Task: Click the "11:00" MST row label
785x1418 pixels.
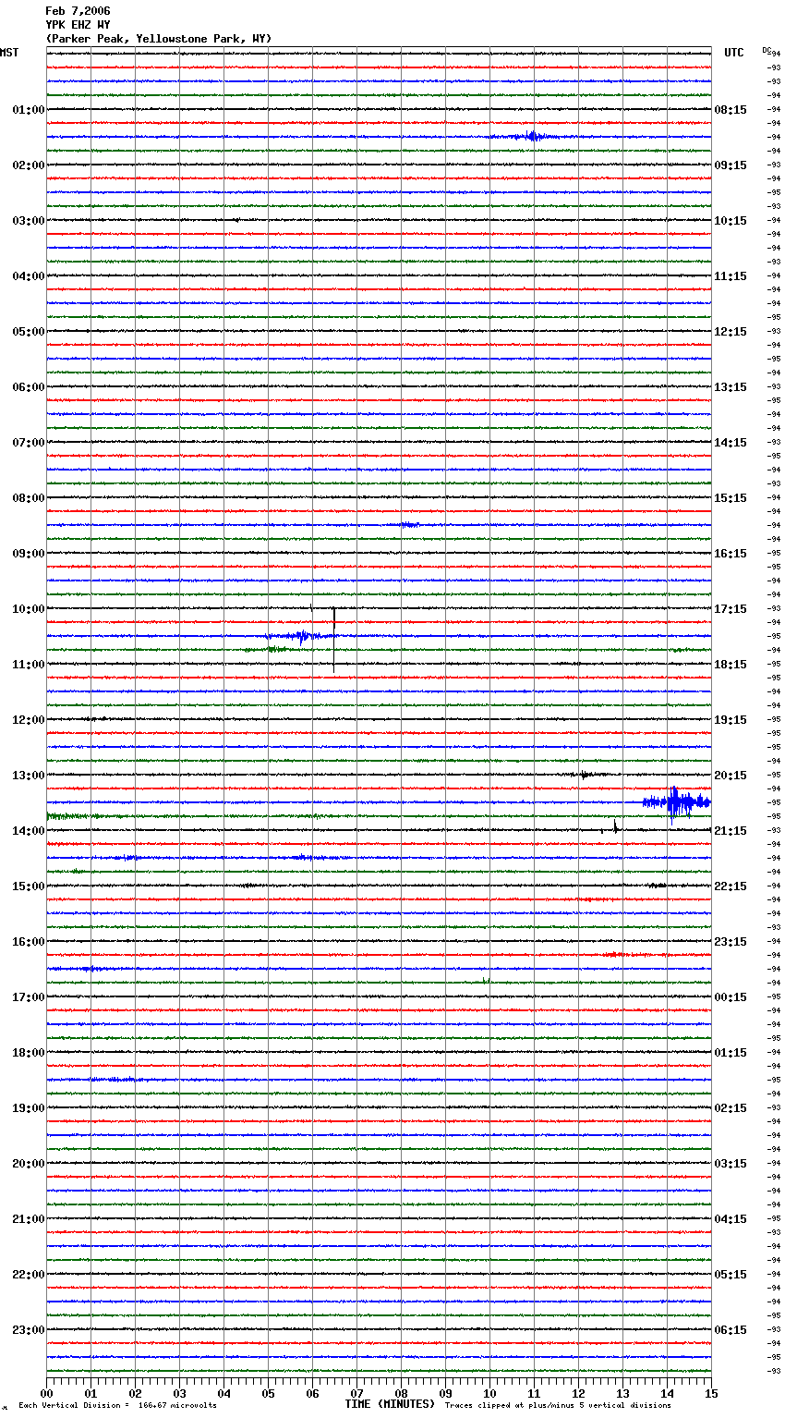Action: click(x=29, y=665)
